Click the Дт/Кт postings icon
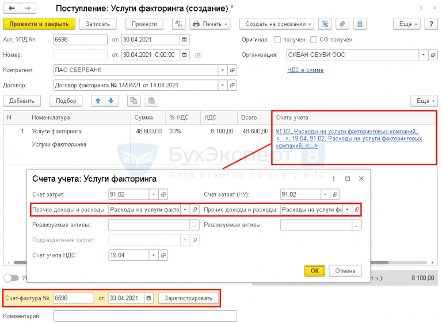Screen dimensions: 442x323 179,24
